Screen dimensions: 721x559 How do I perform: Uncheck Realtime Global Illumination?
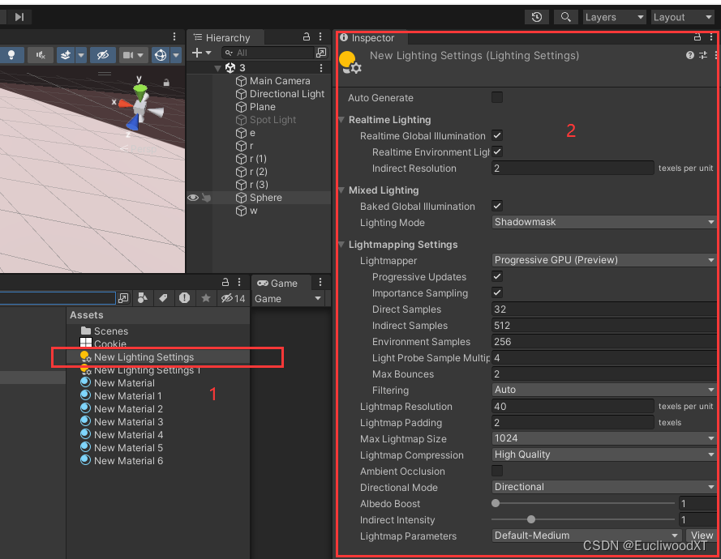(496, 135)
